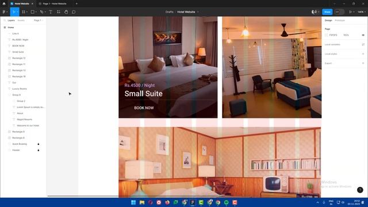Select the Text tool

(51, 11)
